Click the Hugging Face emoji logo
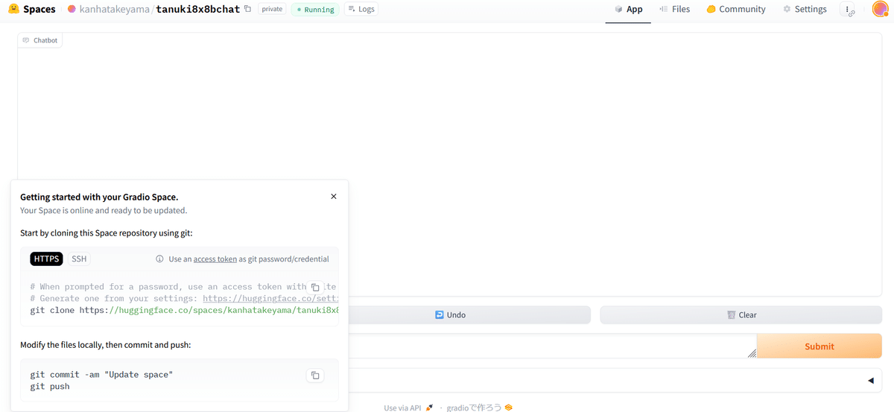This screenshot has width=894, height=412. coord(13,9)
